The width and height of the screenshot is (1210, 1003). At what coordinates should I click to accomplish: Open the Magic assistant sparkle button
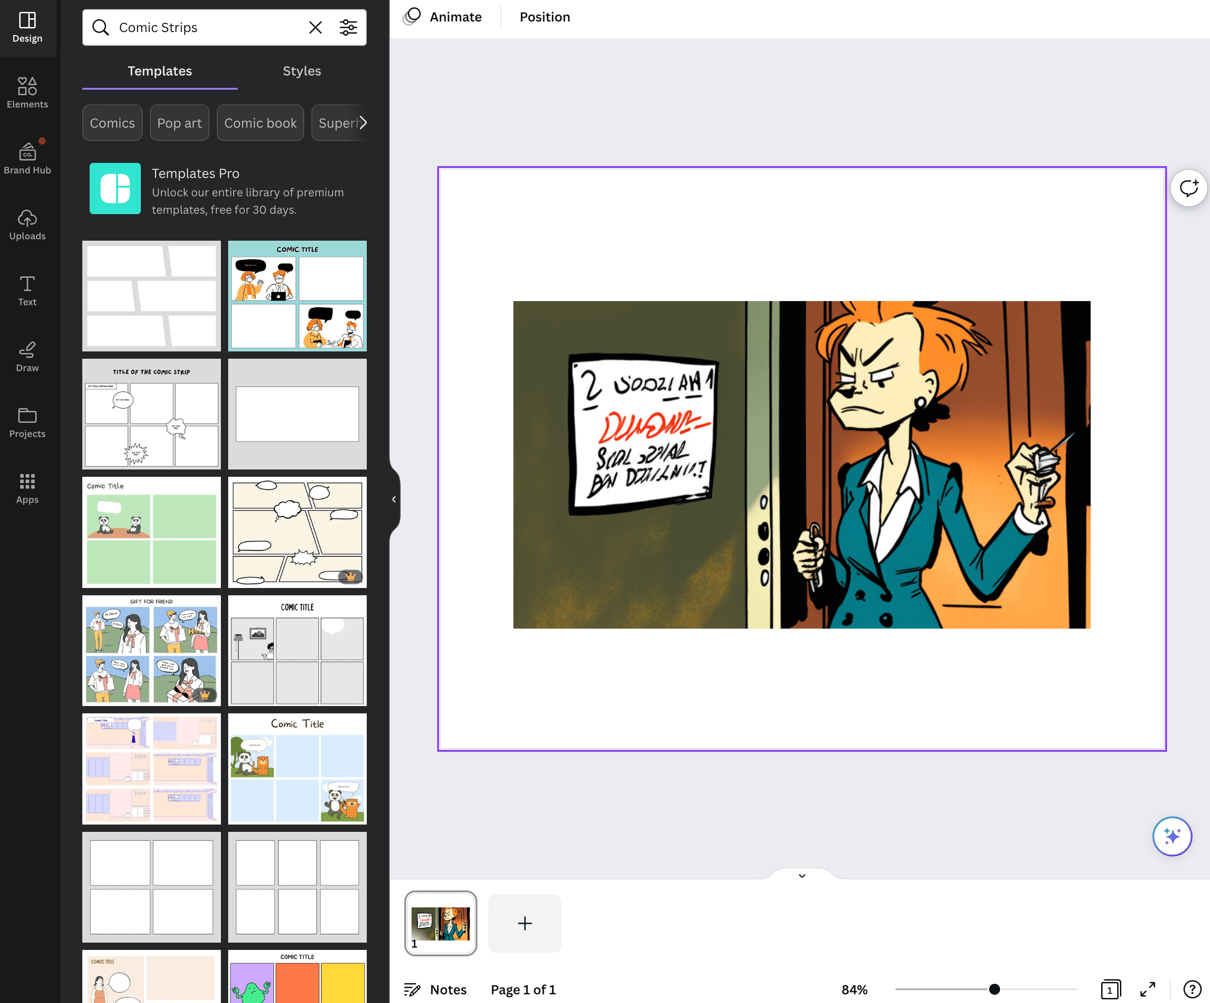pos(1172,836)
